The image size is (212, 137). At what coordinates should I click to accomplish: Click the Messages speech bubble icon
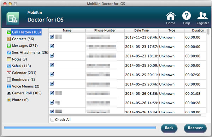(x=9, y=46)
